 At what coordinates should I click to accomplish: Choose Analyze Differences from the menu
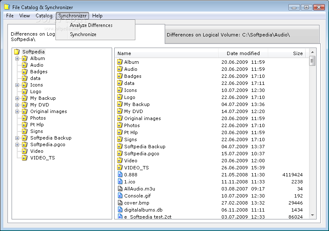(96, 25)
